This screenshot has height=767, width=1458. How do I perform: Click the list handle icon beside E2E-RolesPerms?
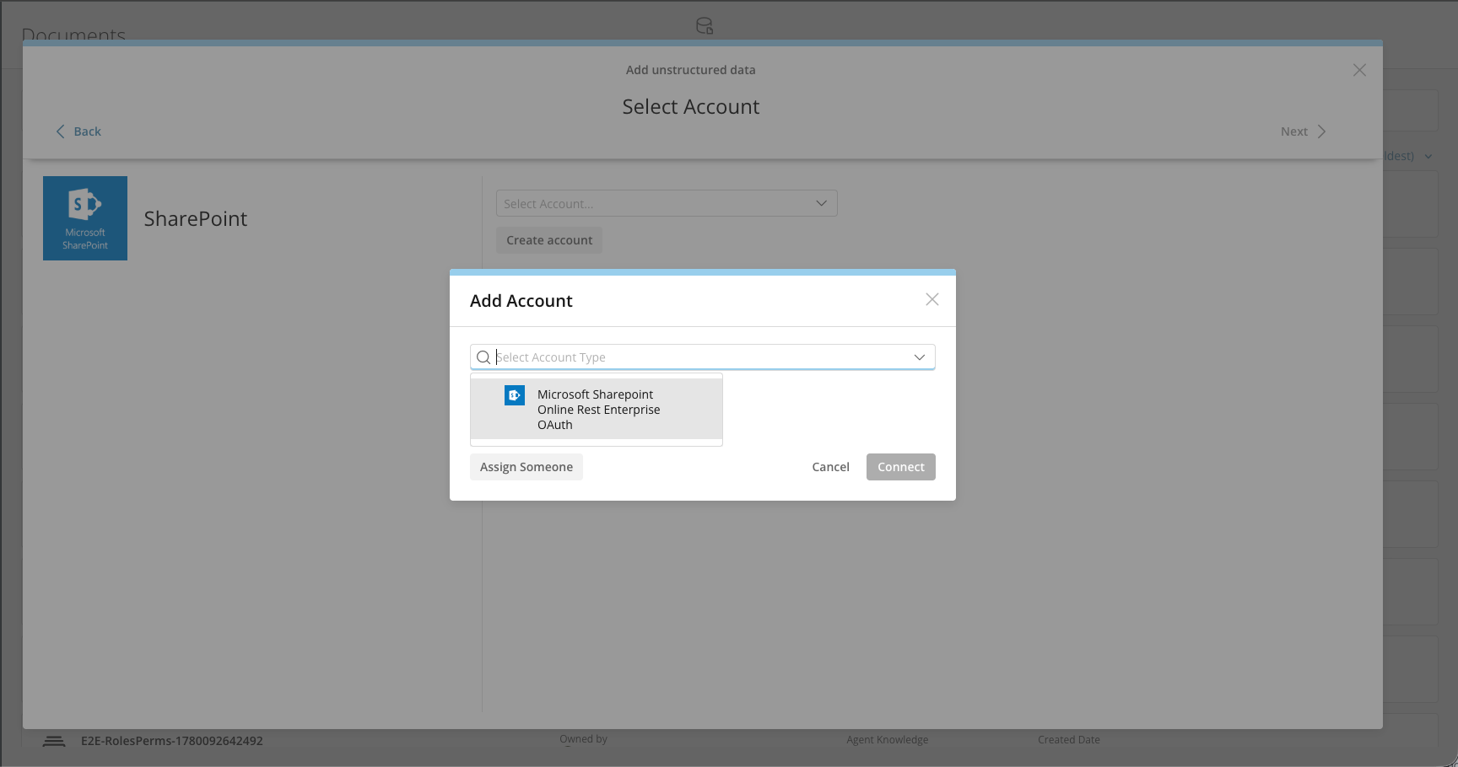54,741
